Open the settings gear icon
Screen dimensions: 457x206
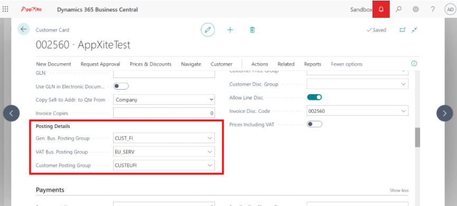click(x=416, y=9)
